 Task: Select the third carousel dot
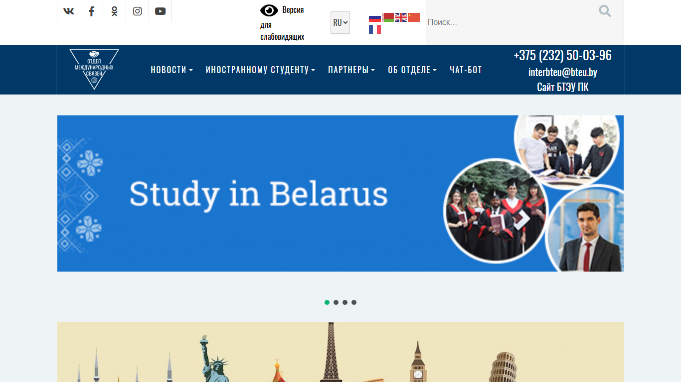point(345,302)
